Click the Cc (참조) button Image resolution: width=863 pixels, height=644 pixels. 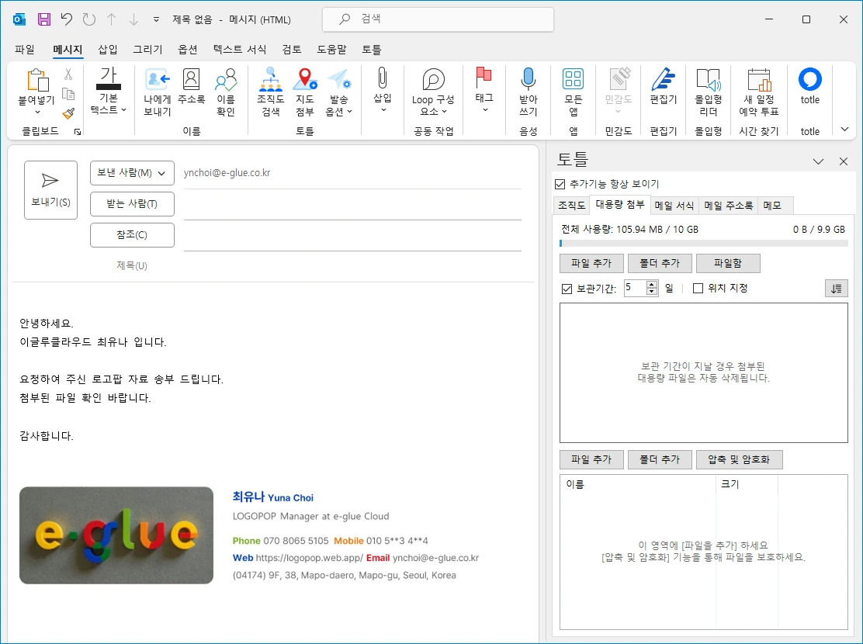132,235
